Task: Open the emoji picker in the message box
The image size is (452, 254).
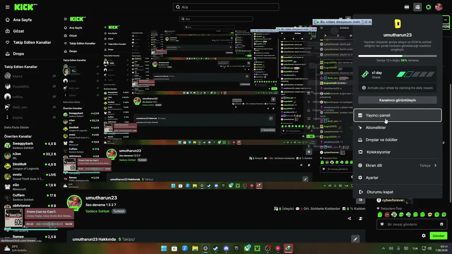Action: click(x=442, y=224)
